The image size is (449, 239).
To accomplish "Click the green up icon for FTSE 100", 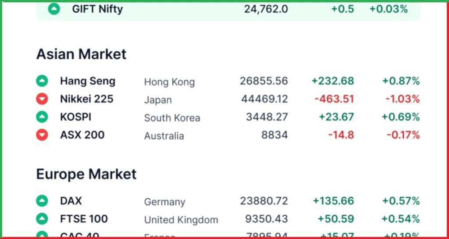I will pyautogui.click(x=42, y=219).
